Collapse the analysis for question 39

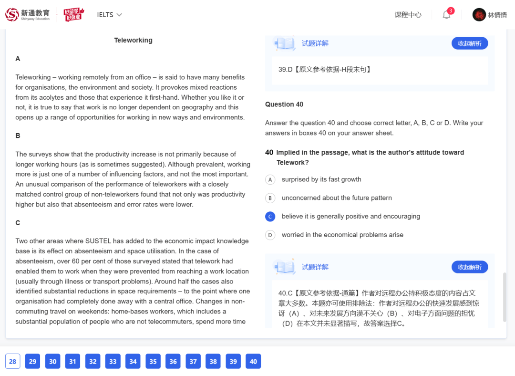[470, 43]
